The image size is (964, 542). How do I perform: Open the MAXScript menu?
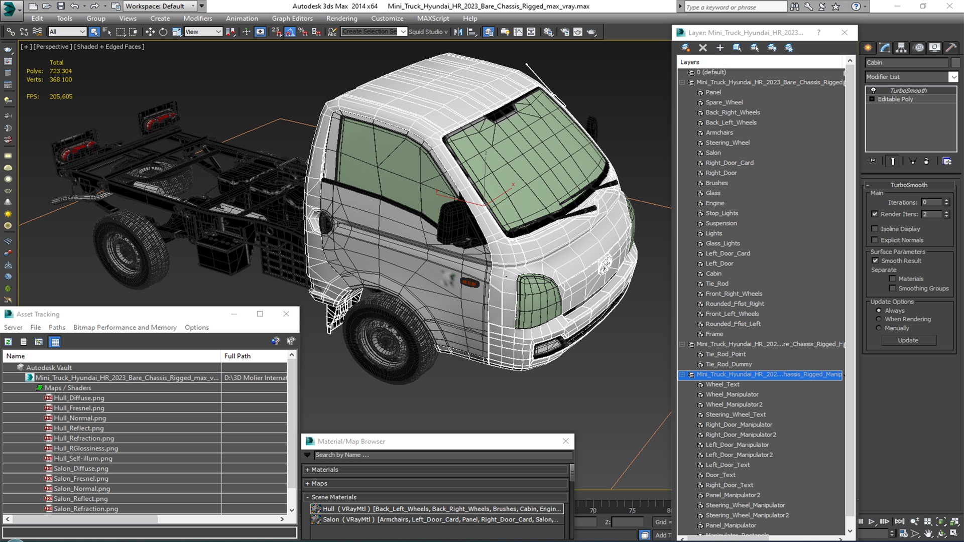pyautogui.click(x=433, y=19)
